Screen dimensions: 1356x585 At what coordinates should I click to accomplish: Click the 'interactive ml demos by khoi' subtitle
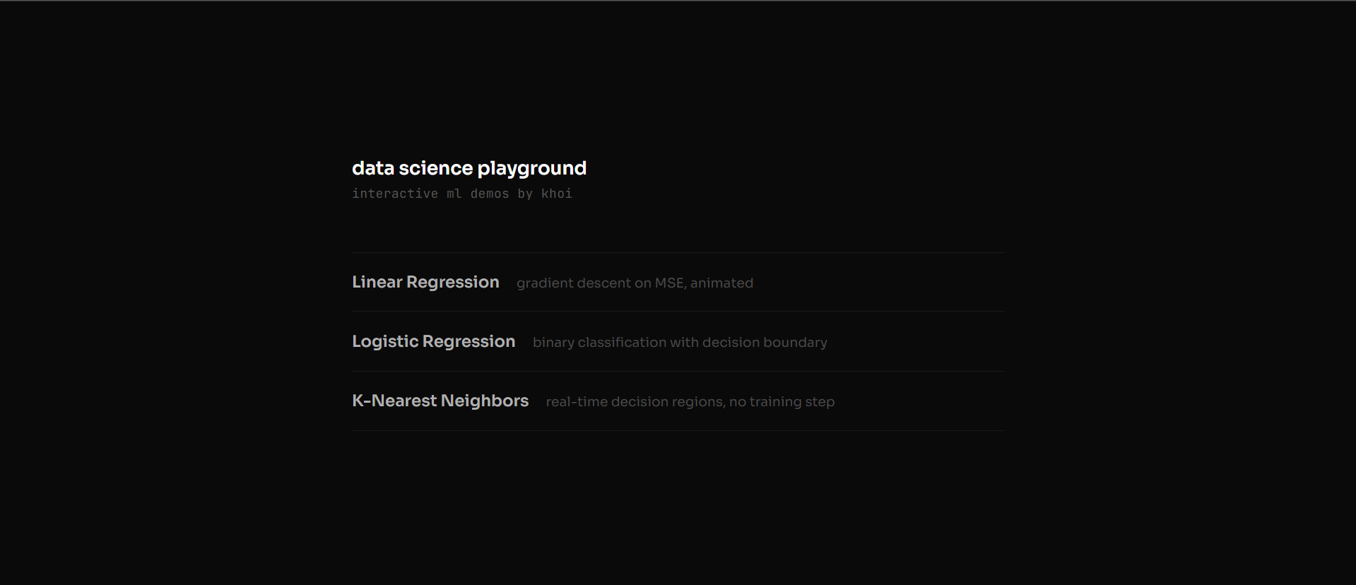click(x=461, y=194)
